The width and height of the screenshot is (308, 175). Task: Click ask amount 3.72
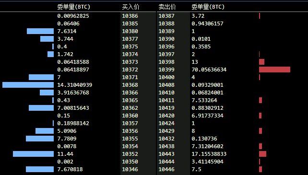[x=198, y=16]
